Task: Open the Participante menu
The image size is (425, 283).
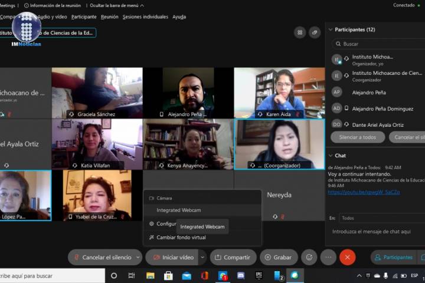Action: click(84, 17)
